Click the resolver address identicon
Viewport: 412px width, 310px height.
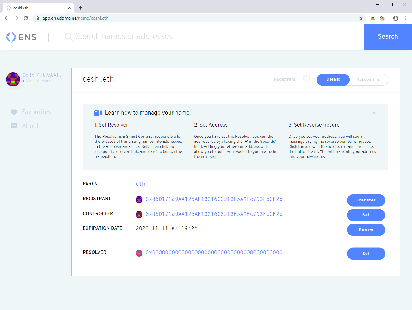click(x=139, y=253)
